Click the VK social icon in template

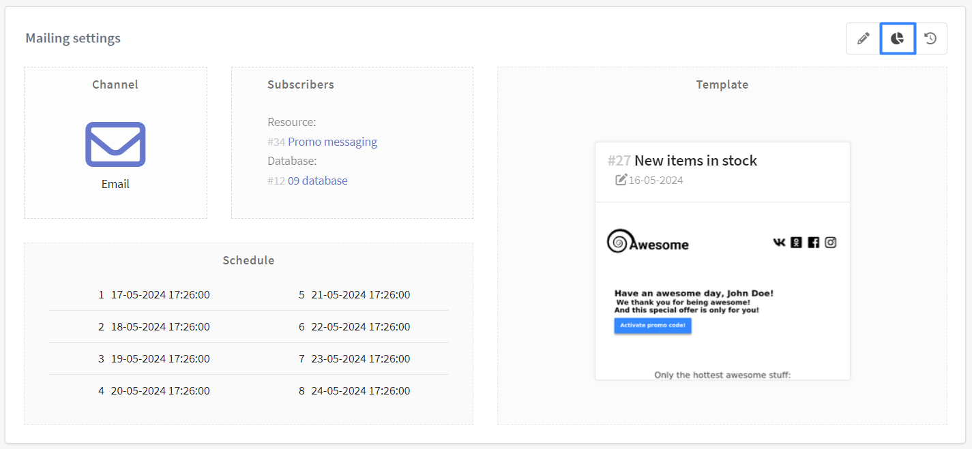click(779, 243)
